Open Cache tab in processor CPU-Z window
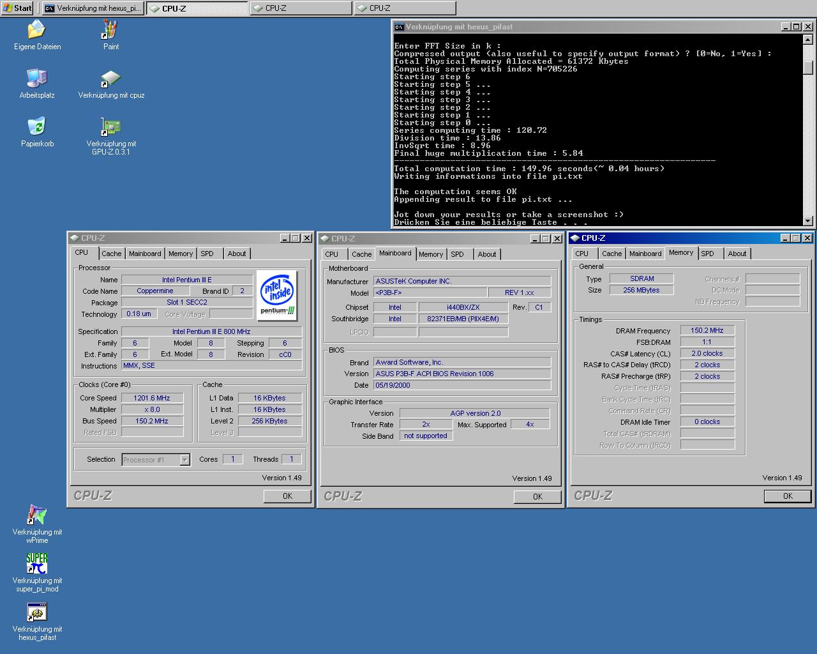 click(x=111, y=254)
